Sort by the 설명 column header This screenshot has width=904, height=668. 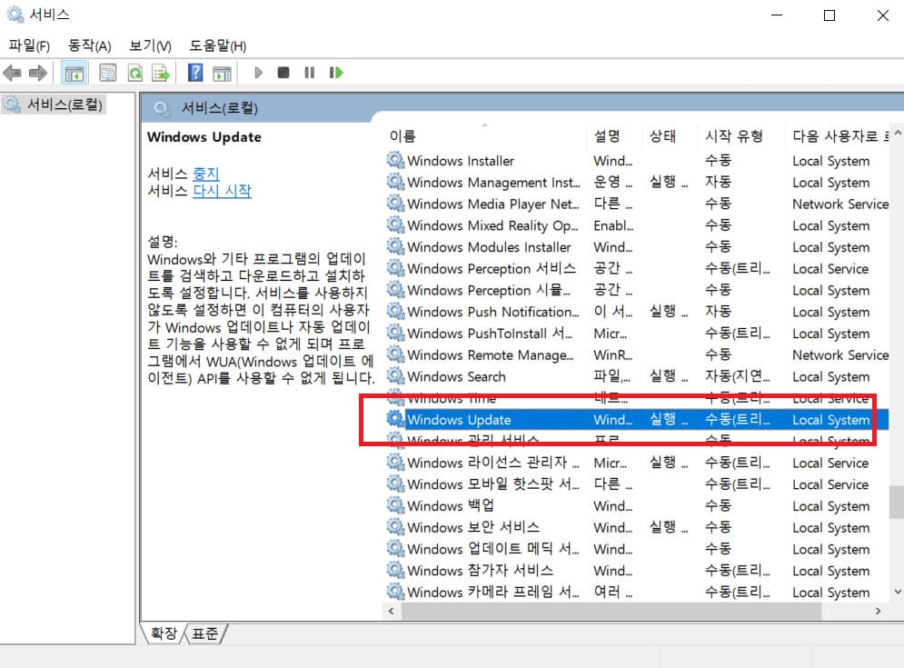[613, 136]
